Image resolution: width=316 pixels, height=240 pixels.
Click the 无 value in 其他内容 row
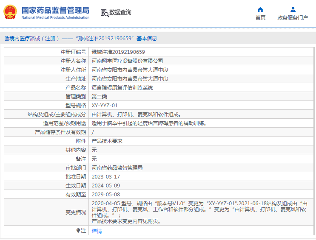click(94, 150)
